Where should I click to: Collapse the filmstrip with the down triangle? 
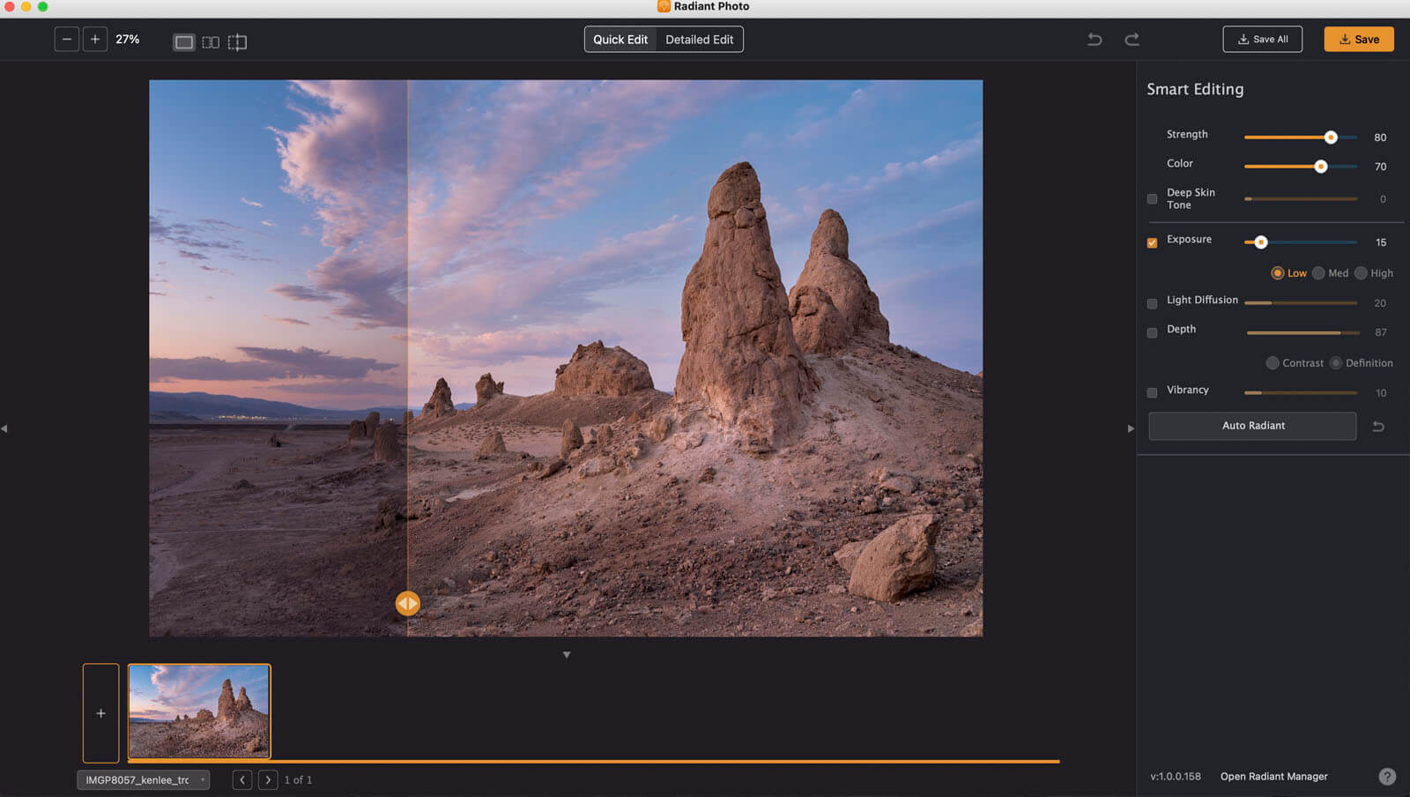567,655
